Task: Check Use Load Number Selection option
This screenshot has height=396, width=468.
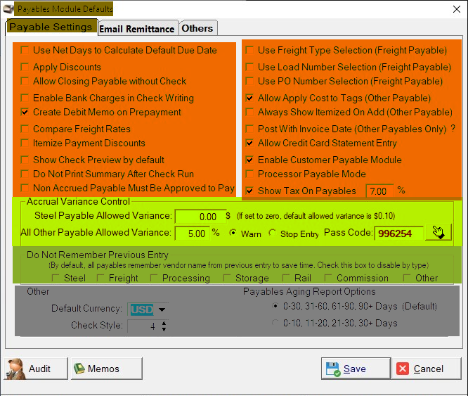Action: point(249,67)
